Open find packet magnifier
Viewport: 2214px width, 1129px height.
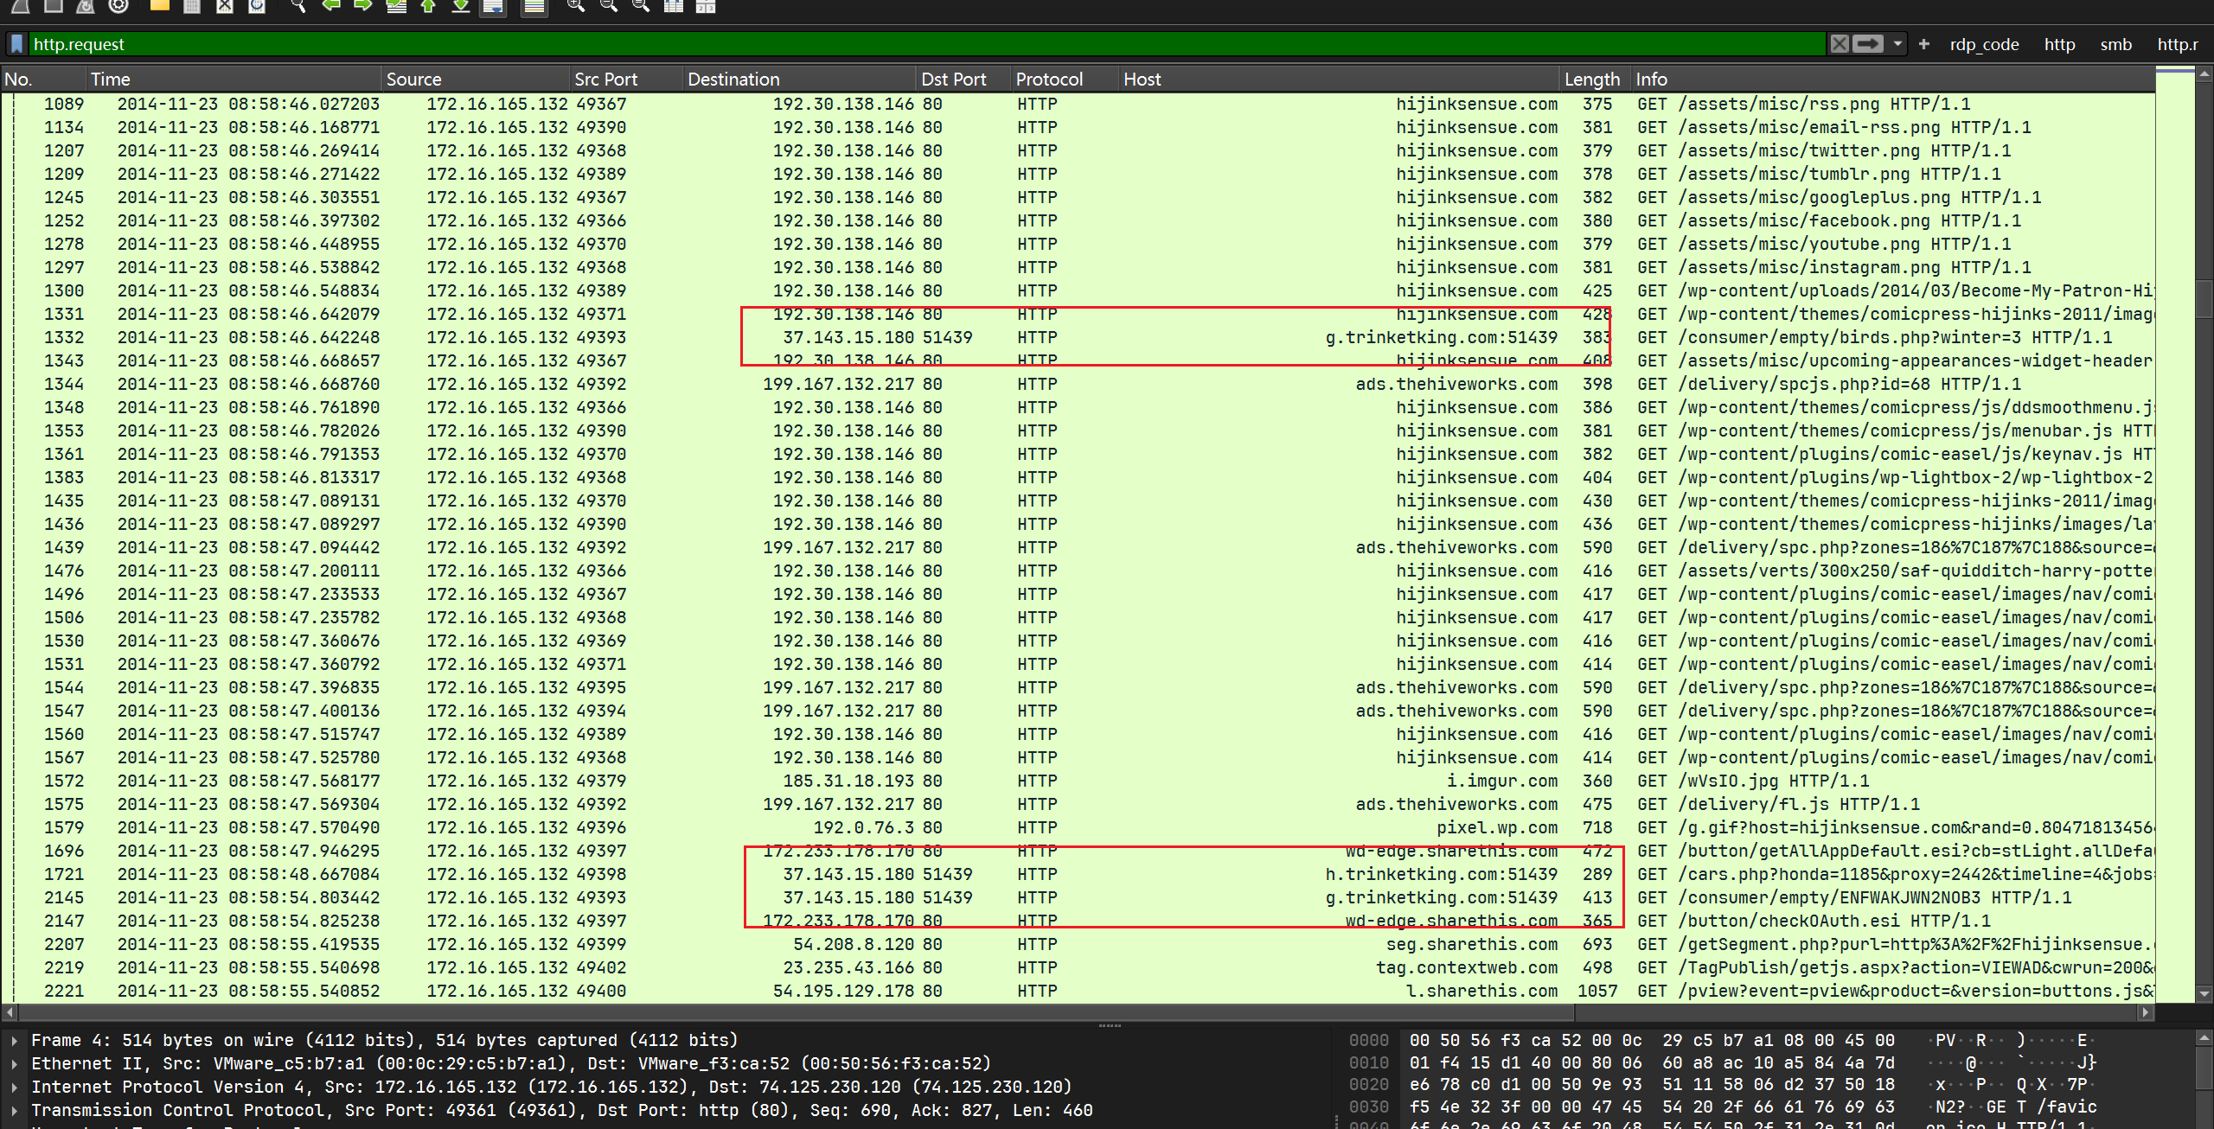(298, 6)
